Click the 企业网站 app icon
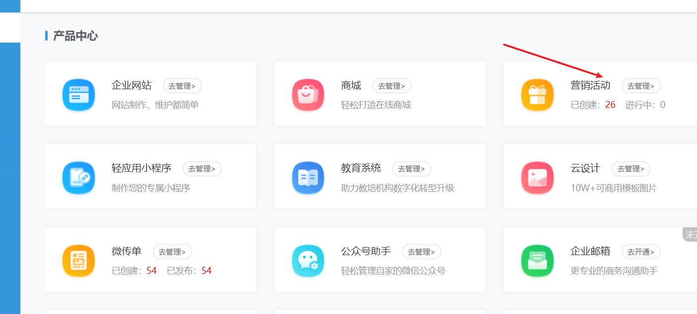697x314 pixels. pyautogui.click(x=78, y=94)
